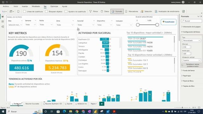The height and width of the screenshot is (114, 203).
Task: Click the left handle of Duración activa slider
Action: (138, 25)
